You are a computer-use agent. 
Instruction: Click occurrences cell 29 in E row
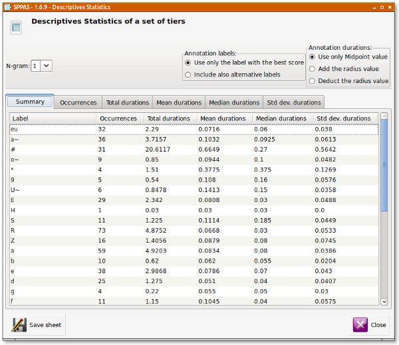(x=102, y=200)
